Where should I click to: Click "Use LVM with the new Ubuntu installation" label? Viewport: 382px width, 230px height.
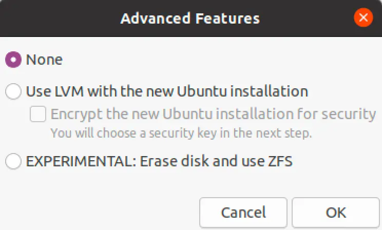(167, 91)
